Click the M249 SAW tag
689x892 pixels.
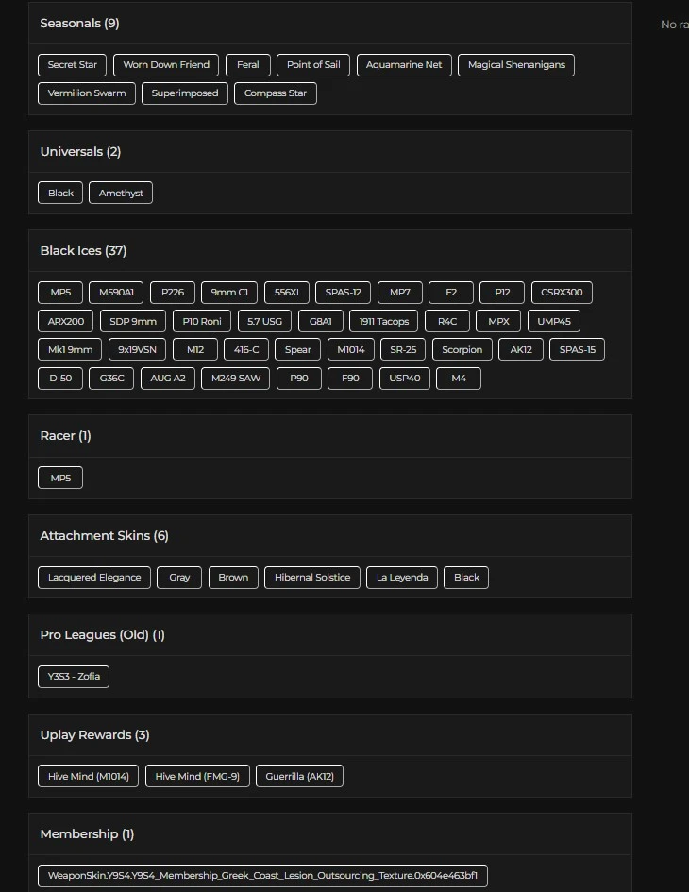coord(236,379)
